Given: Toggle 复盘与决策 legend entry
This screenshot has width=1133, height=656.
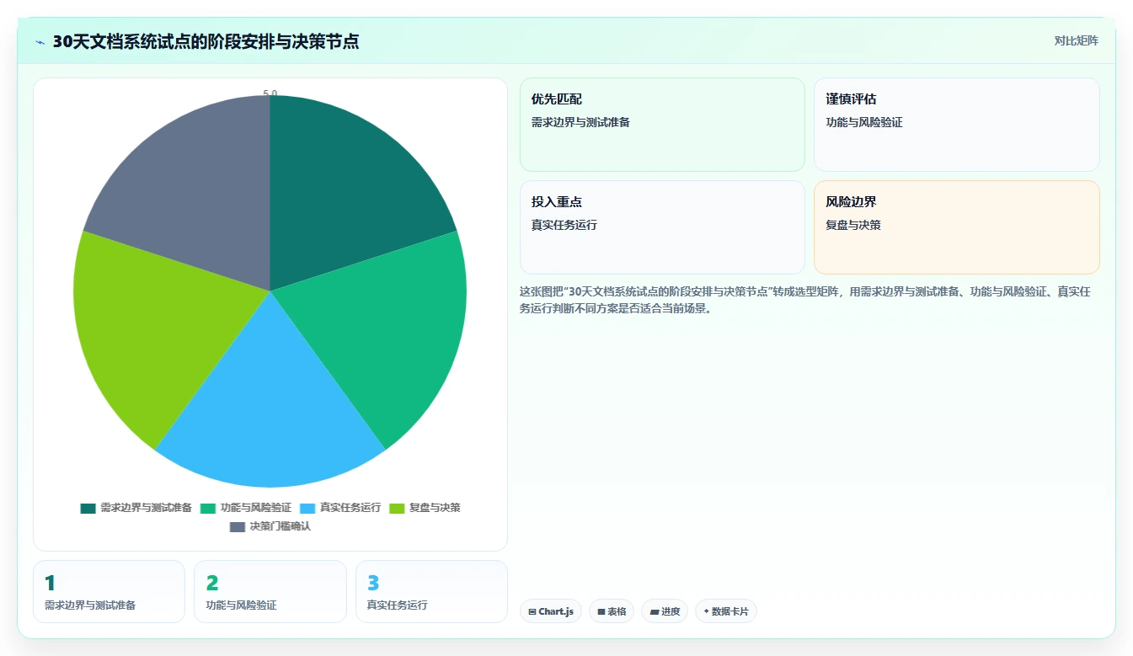Looking at the screenshot, I should (425, 508).
